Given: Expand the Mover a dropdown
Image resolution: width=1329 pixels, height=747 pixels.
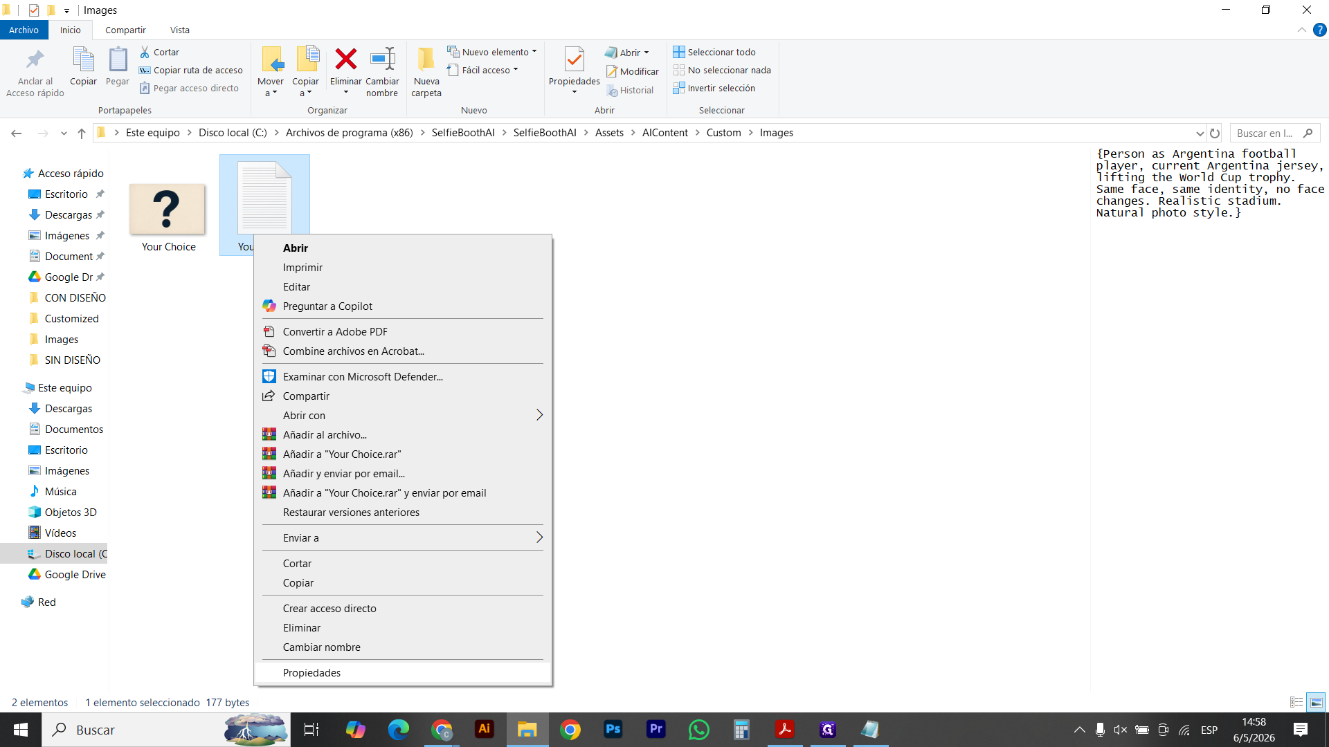Looking at the screenshot, I should [271, 87].
